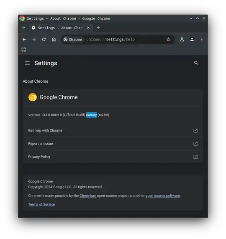This screenshot has height=239, width=226.
Task: Reload the page
Action: [44, 40]
